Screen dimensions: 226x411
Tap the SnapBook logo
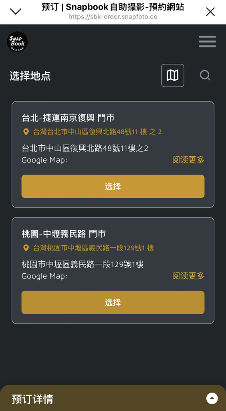[x=17, y=41]
